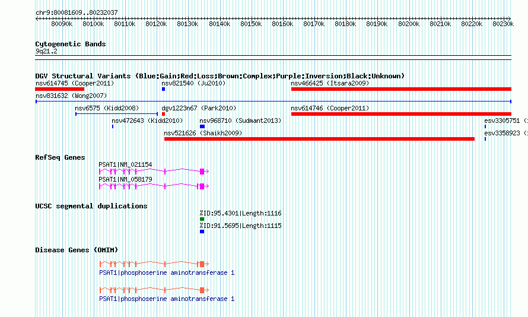Click the nsv831632 (Wong2007) label
528x317 pixels.
pos(71,96)
